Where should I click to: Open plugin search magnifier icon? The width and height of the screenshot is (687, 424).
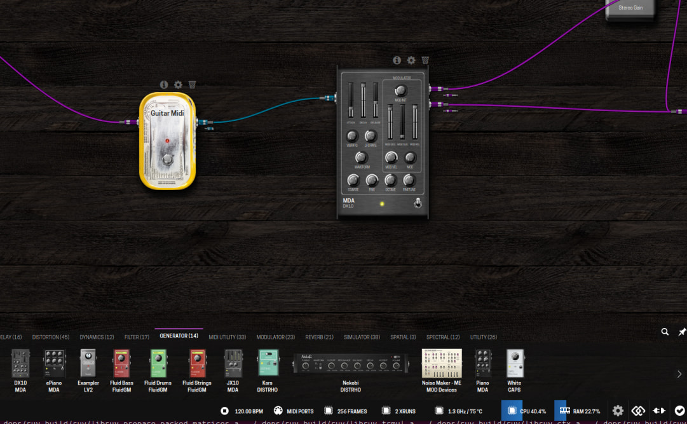pos(665,332)
